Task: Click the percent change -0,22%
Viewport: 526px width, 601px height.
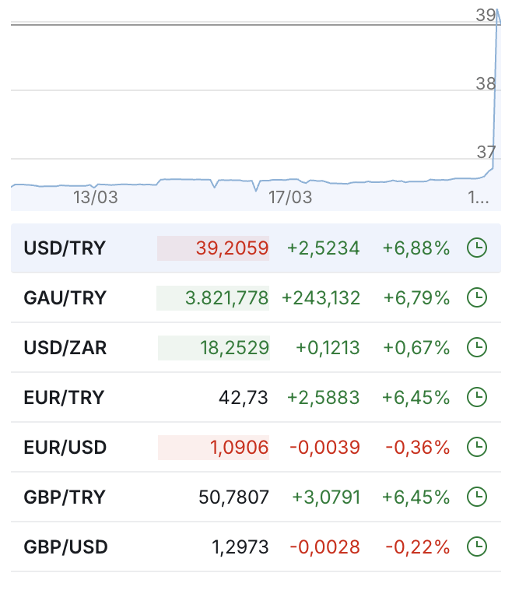Action: 418,547
